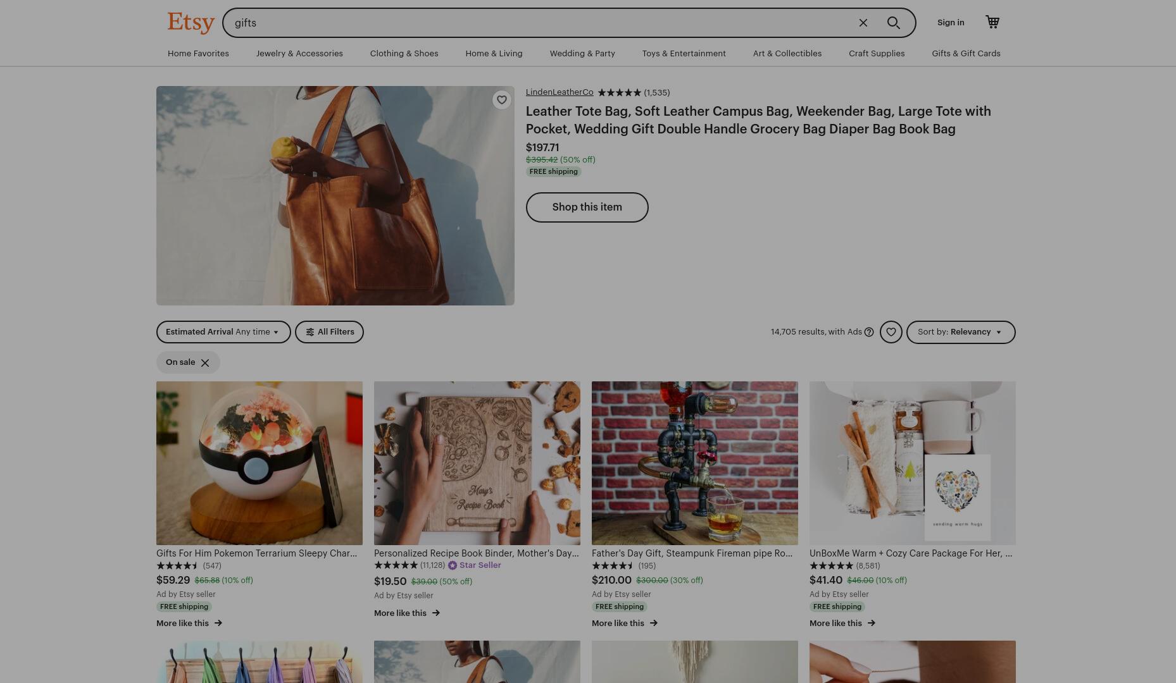Click the (195) review count
The image size is (1176, 683).
pos(647,566)
